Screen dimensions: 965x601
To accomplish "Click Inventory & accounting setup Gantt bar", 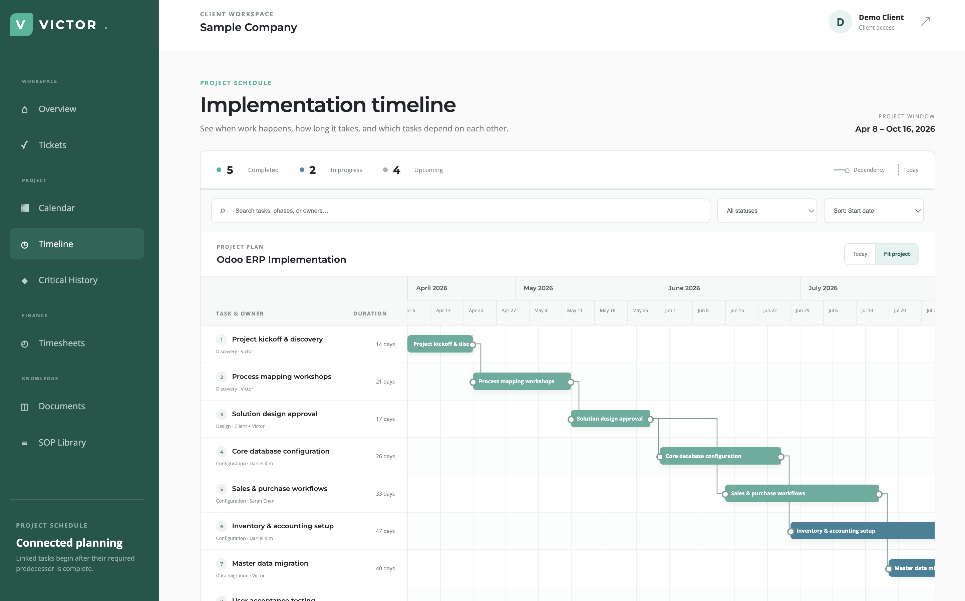I will [x=863, y=531].
